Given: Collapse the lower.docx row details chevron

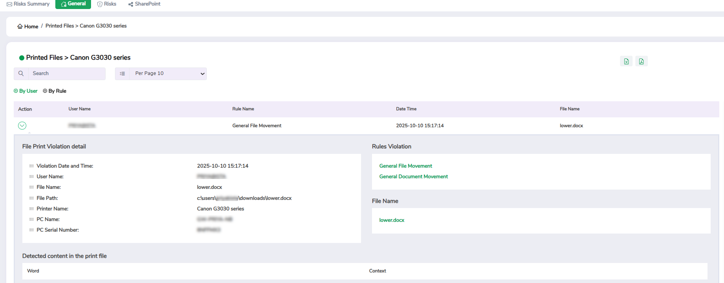Looking at the screenshot, I should 22,126.
